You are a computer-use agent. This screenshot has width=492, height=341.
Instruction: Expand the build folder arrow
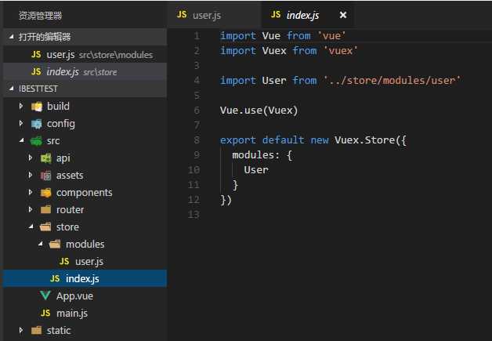click(x=21, y=106)
